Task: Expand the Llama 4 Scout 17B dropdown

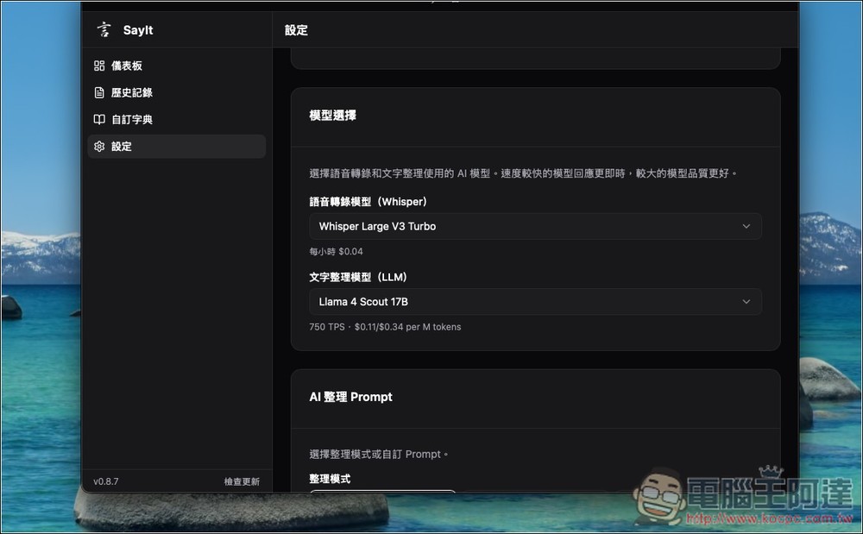Action: 535,302
